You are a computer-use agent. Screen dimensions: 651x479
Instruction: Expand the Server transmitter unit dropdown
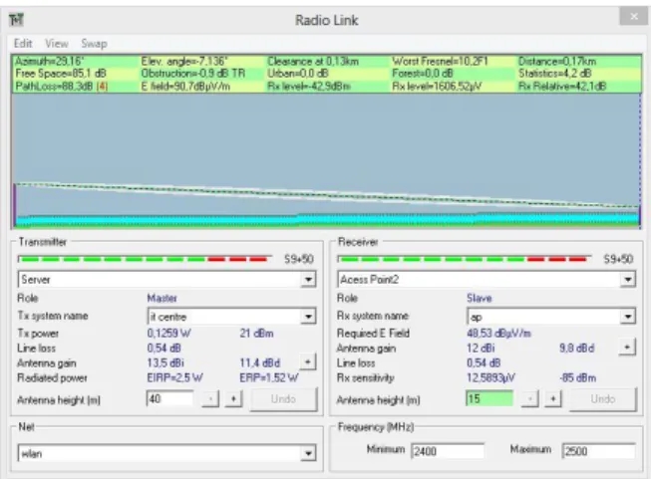pyautogui.click(x=308, y=280)
